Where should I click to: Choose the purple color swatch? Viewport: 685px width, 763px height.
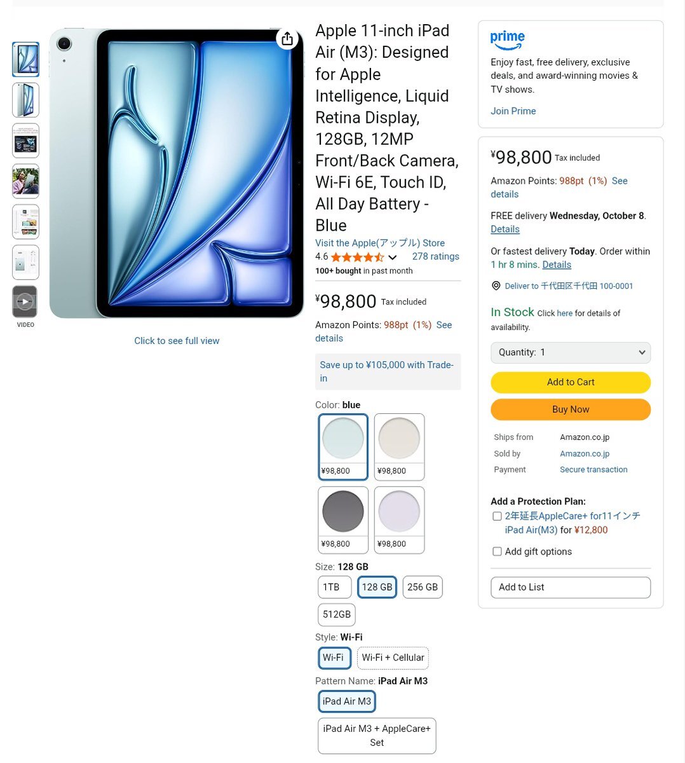click(399, 520)
